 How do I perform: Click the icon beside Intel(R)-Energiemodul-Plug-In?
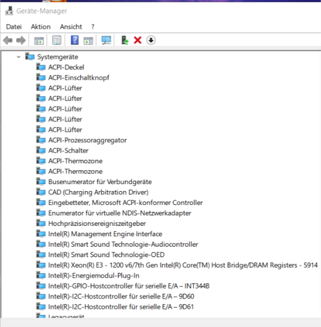pos(41,276)
